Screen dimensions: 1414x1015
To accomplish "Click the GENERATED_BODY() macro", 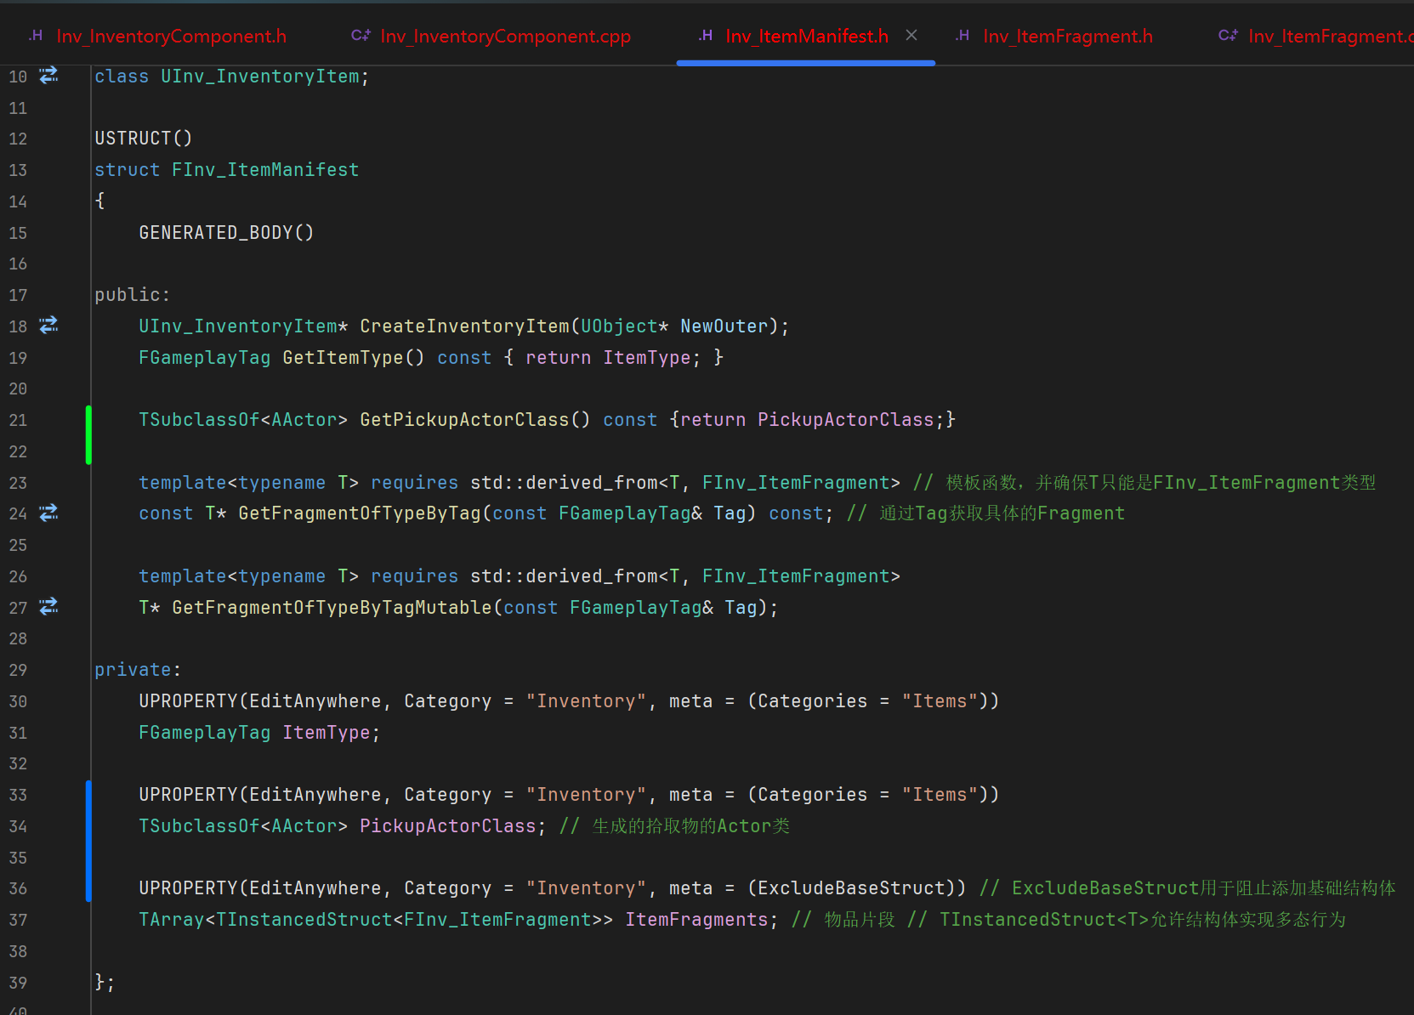I will coord(226,233).
